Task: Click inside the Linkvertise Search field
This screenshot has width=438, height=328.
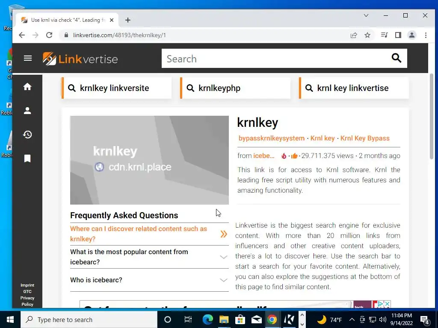Action: pos(277,58)
